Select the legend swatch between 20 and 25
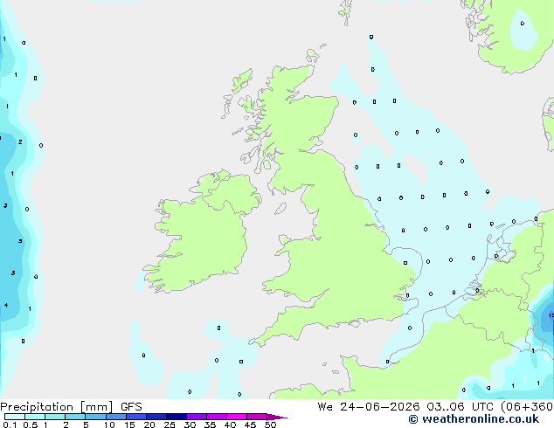The height and width of the screenshot is (428, 554). 156,417
